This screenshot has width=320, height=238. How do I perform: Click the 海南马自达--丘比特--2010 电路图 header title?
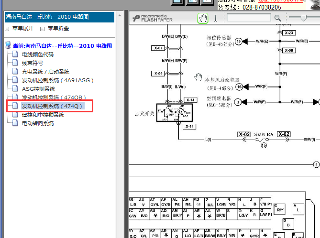[x=47, y=17]
